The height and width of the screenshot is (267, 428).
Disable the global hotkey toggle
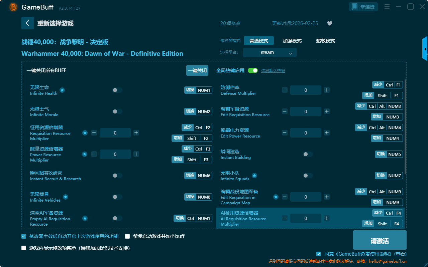coord(253,70)
